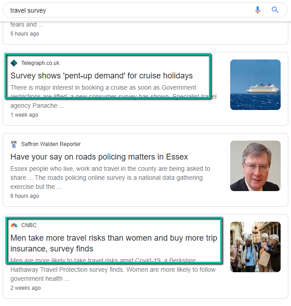This screenshot has width=291, height=306.
Task: Click the '2 weeks ago' timestamp
Action: click(x=26, y=288)
